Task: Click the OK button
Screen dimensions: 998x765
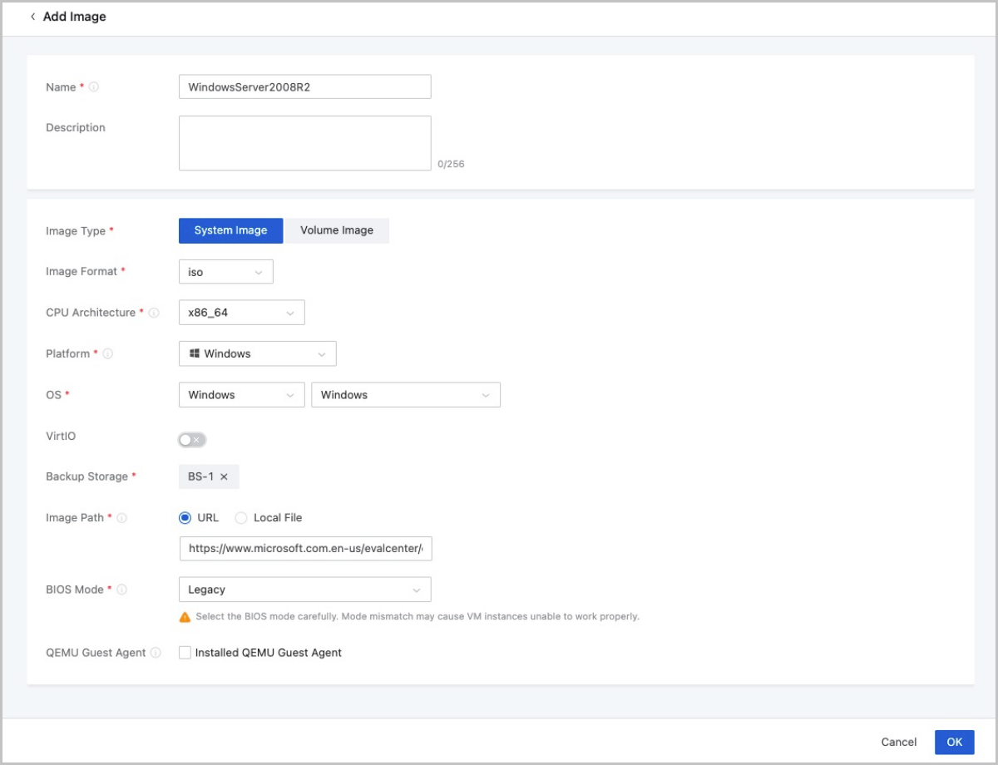Action: tap(954, 742)
